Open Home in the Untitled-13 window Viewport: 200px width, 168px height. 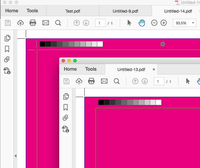70,69
